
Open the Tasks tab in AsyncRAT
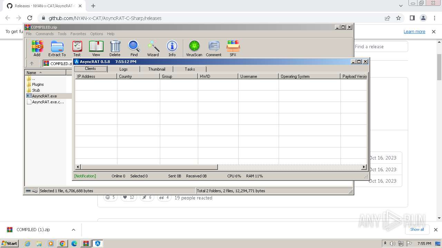click(190, 69)
